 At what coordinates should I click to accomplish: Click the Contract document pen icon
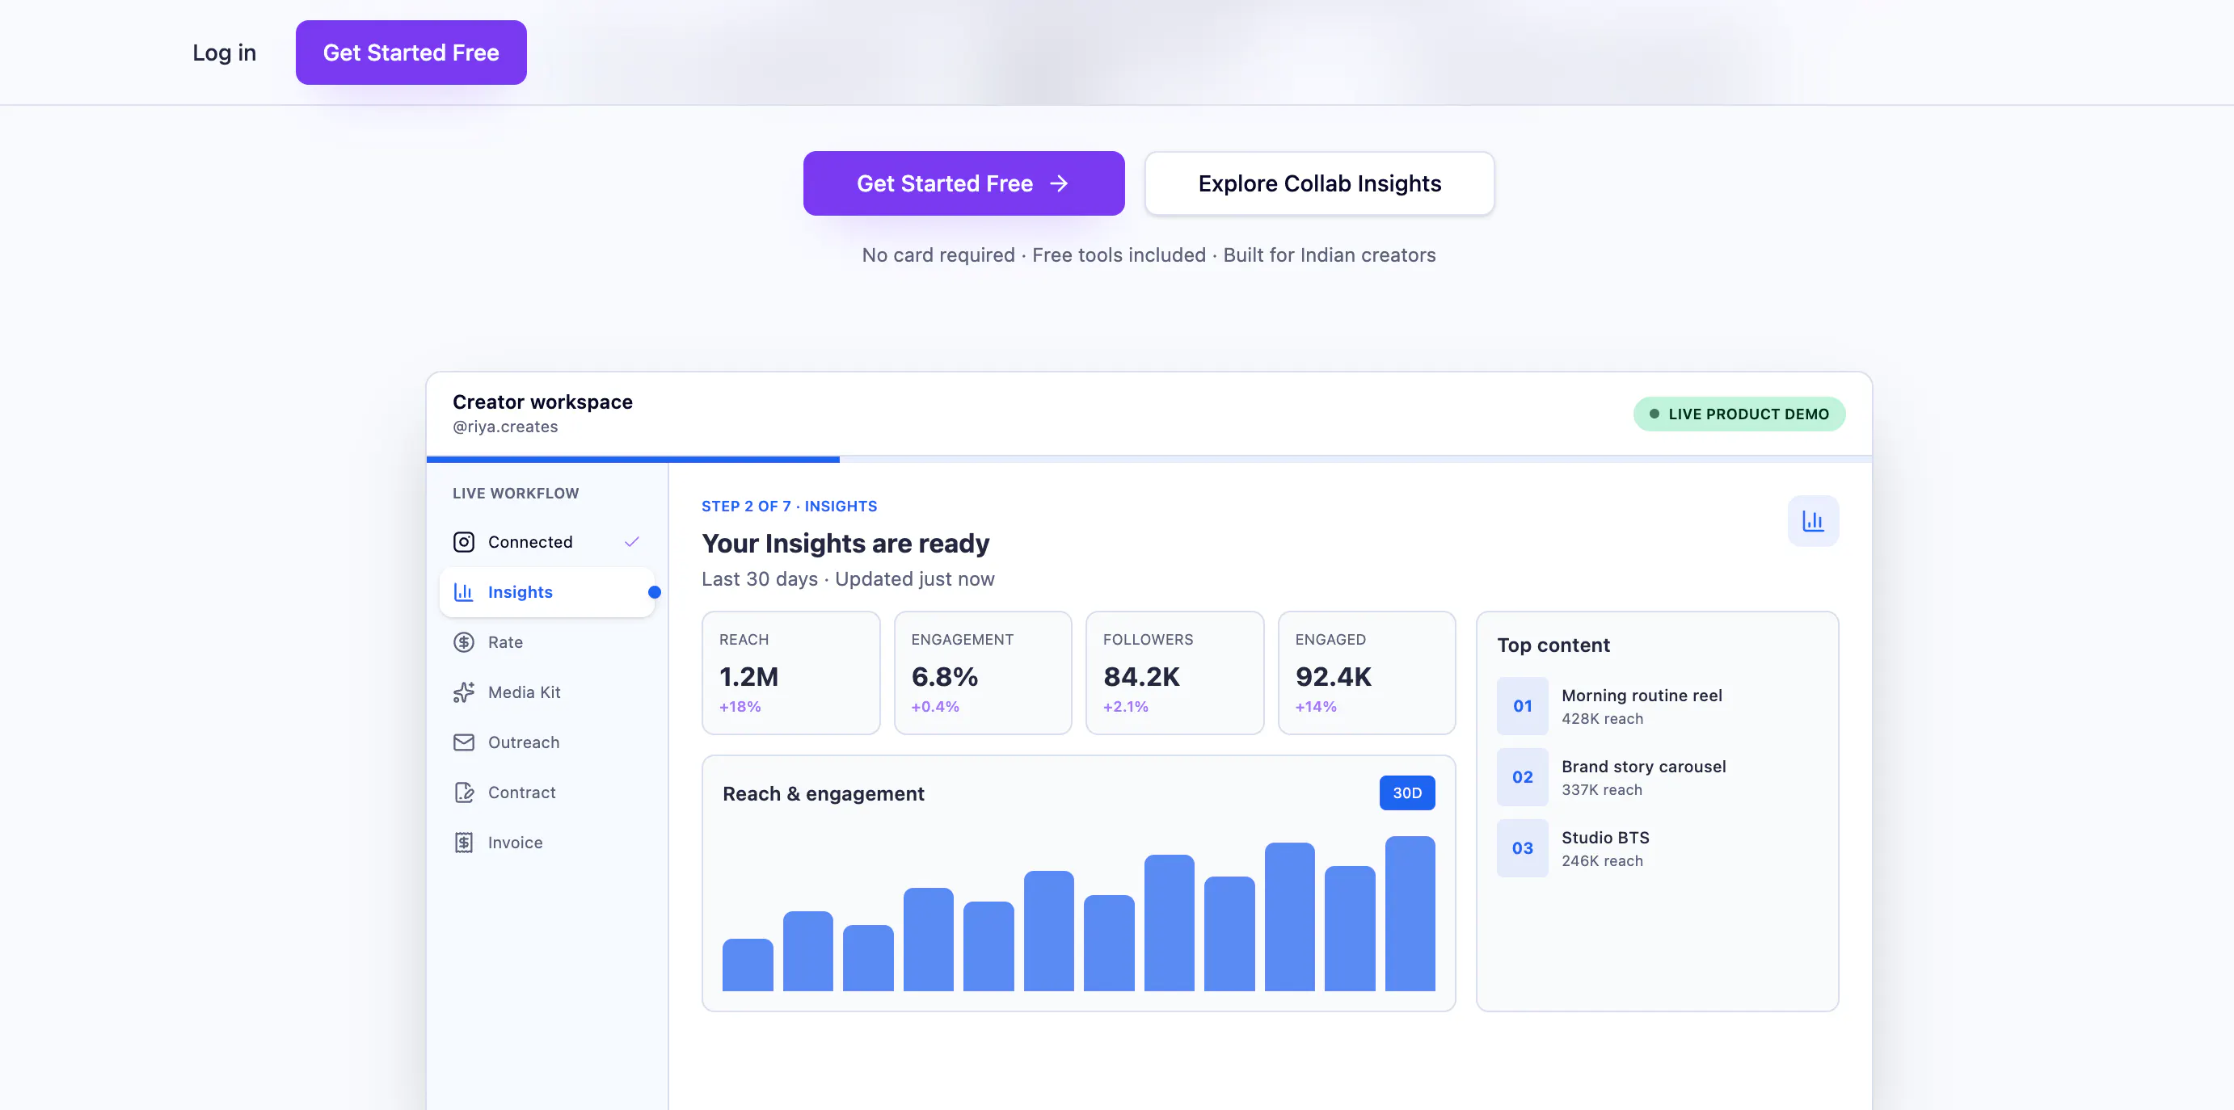(464, 792)
